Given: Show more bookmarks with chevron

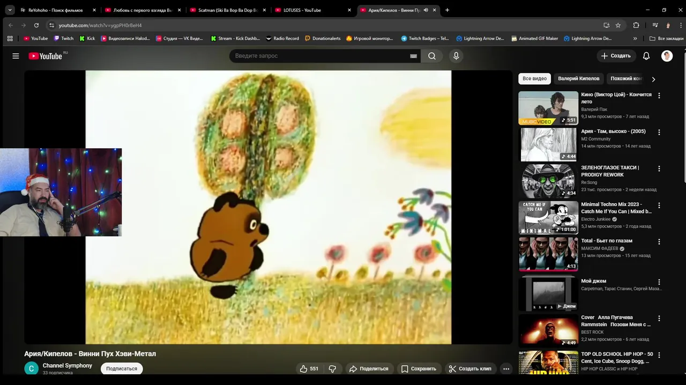Looking at the screenshot, I should tap(635, 38).
